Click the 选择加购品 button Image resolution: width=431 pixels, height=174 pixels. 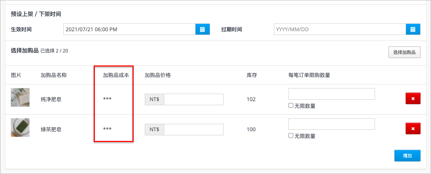pyautogui.click(x=405, y=52)
